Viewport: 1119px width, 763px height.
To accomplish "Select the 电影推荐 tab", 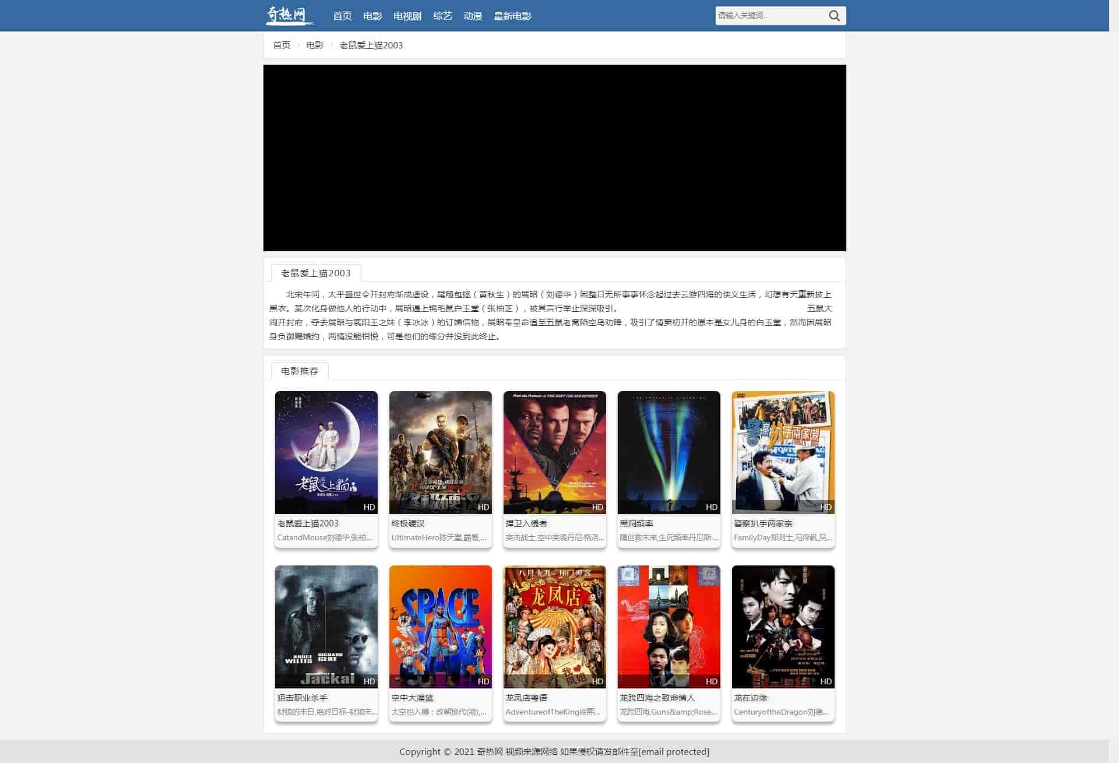I will (x=300, y=371).
